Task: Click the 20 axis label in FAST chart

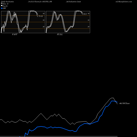Action: point(44,27)
